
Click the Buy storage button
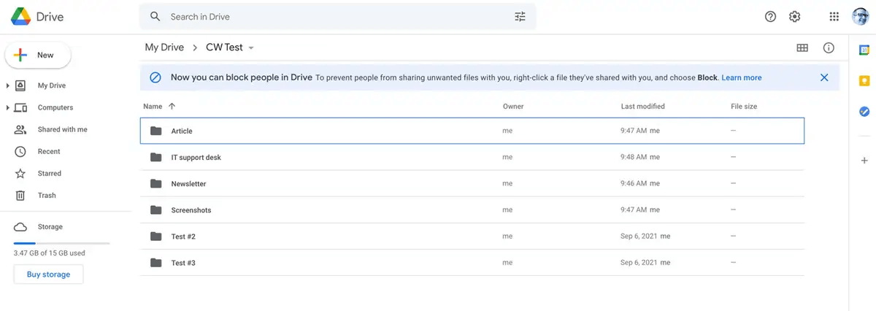pos(48,274)
